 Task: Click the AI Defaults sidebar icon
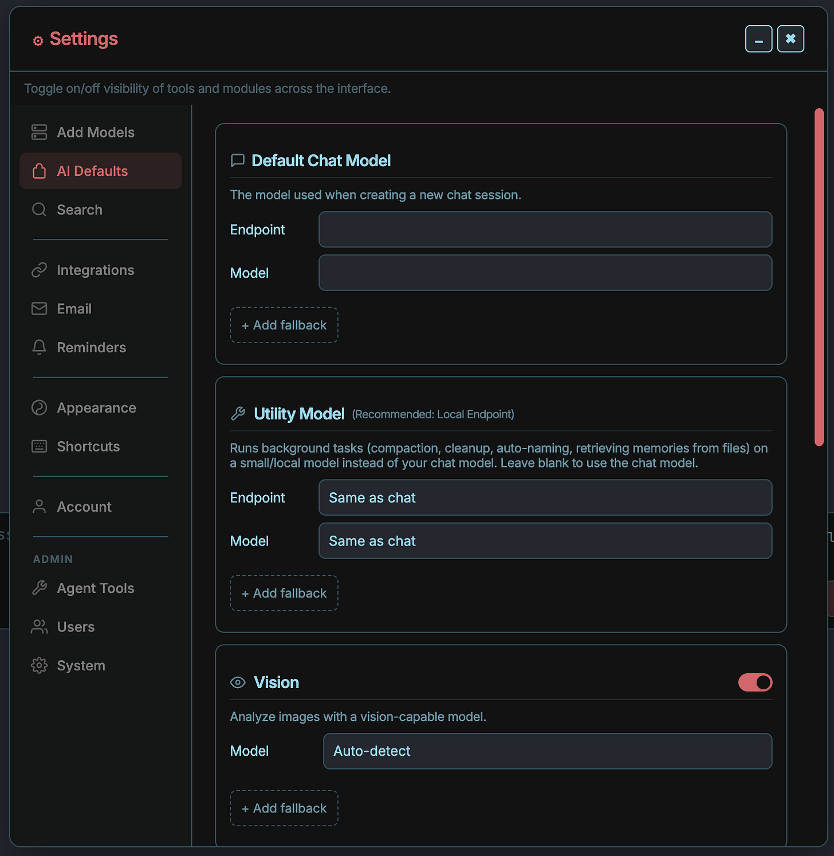[39, 171]
